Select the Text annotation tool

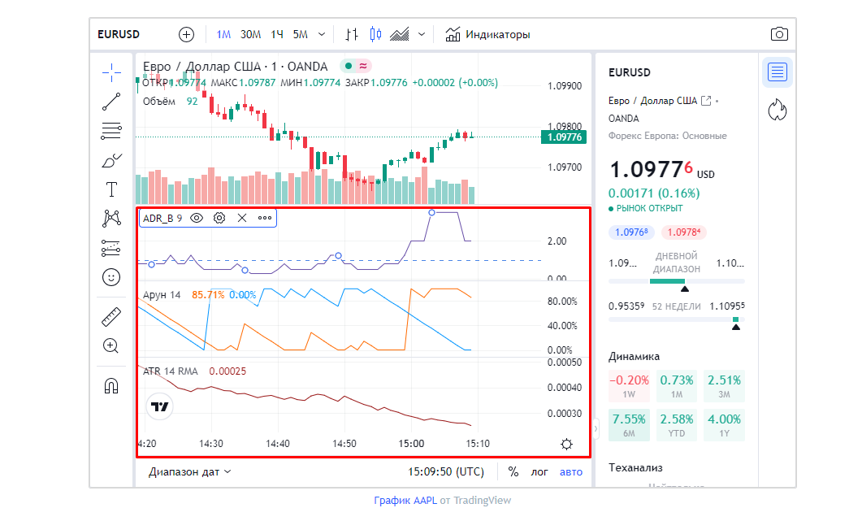point(111,189)
